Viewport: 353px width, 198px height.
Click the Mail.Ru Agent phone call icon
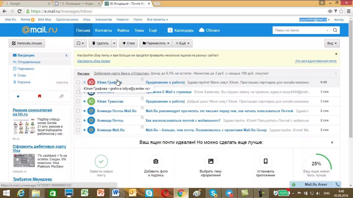coord(337,185)
